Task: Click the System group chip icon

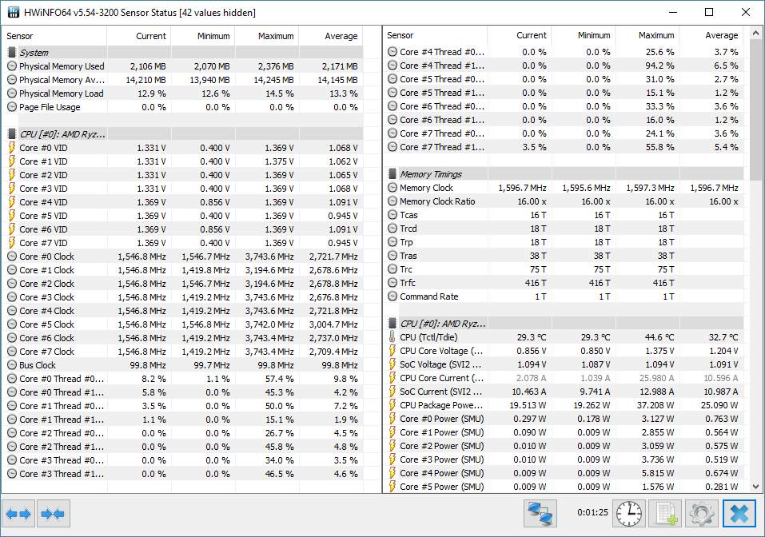Action: click(12, 52)
